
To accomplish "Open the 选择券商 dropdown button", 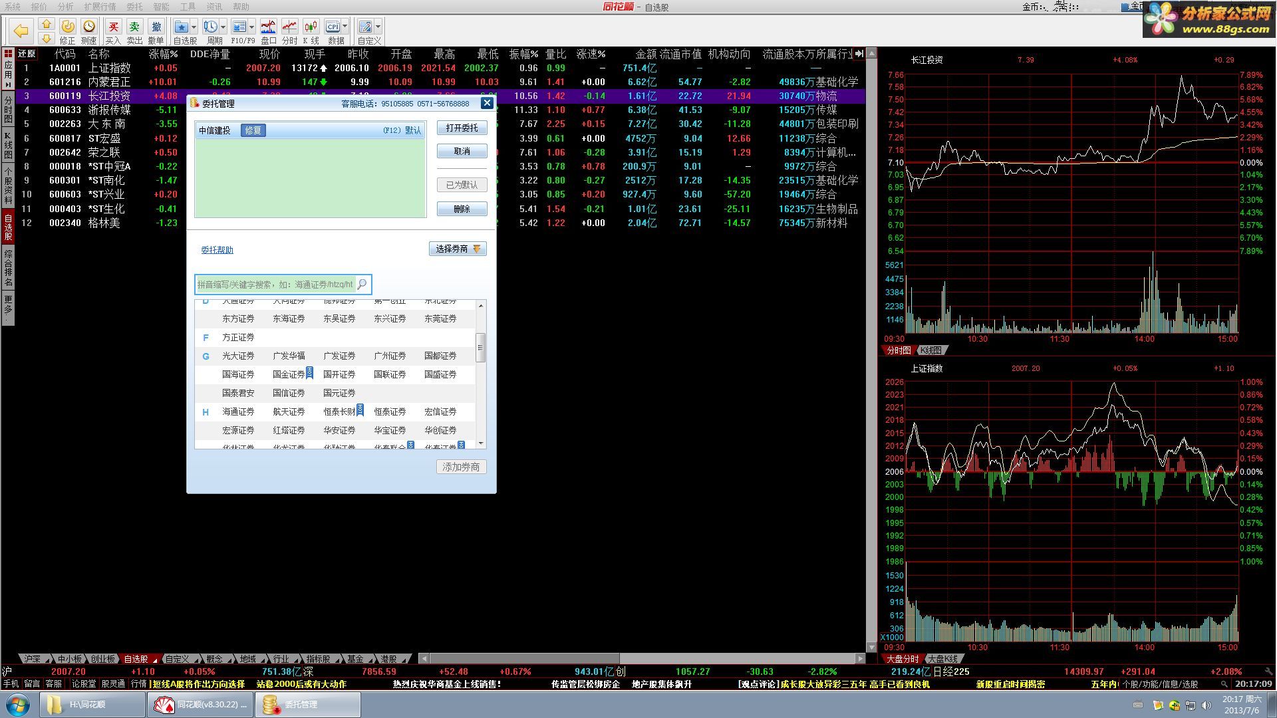I will click(x=458, y=249).
